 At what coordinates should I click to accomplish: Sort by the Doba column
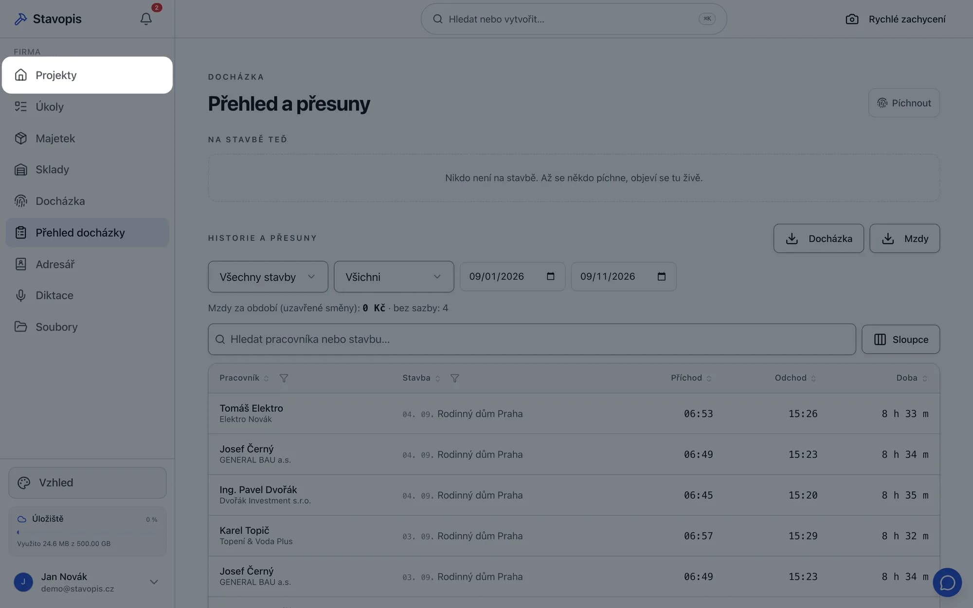coord(912,378)
